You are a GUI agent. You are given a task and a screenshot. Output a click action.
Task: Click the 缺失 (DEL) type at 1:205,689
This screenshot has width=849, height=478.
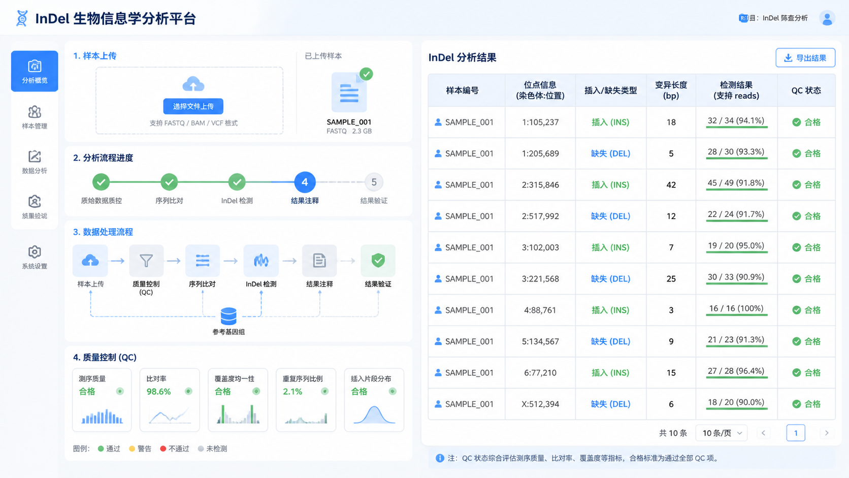pos(610,153)
